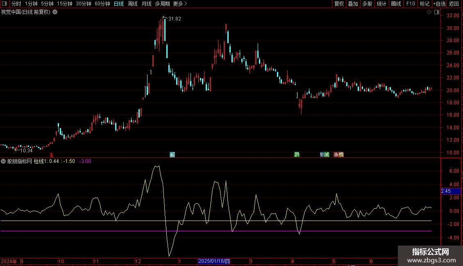
Task: Select the 1分钟 period tab
Action: 31,4
